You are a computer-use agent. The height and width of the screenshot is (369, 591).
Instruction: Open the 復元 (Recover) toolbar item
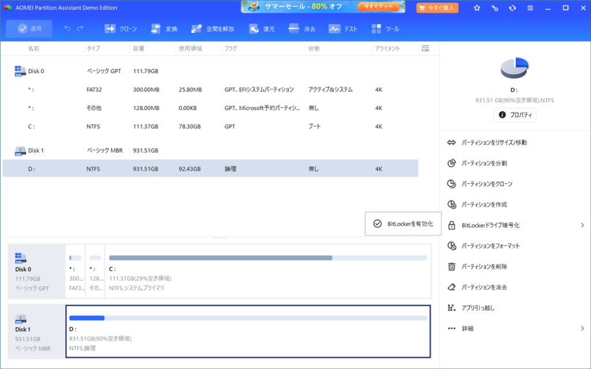click(x=262, y=29)
